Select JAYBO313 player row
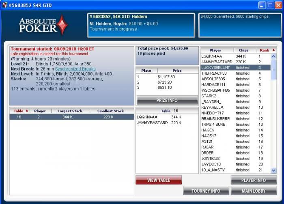The width and height of the screenshot is (284, 204). [236, 164]
